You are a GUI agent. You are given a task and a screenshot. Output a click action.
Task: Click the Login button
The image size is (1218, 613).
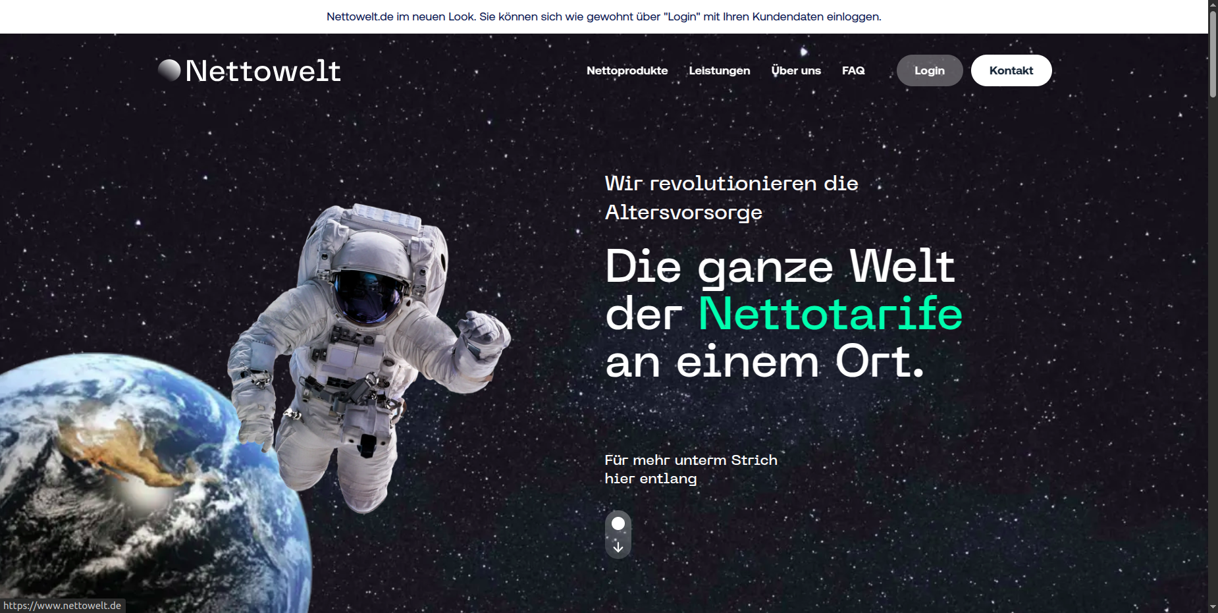coord(930,70)
